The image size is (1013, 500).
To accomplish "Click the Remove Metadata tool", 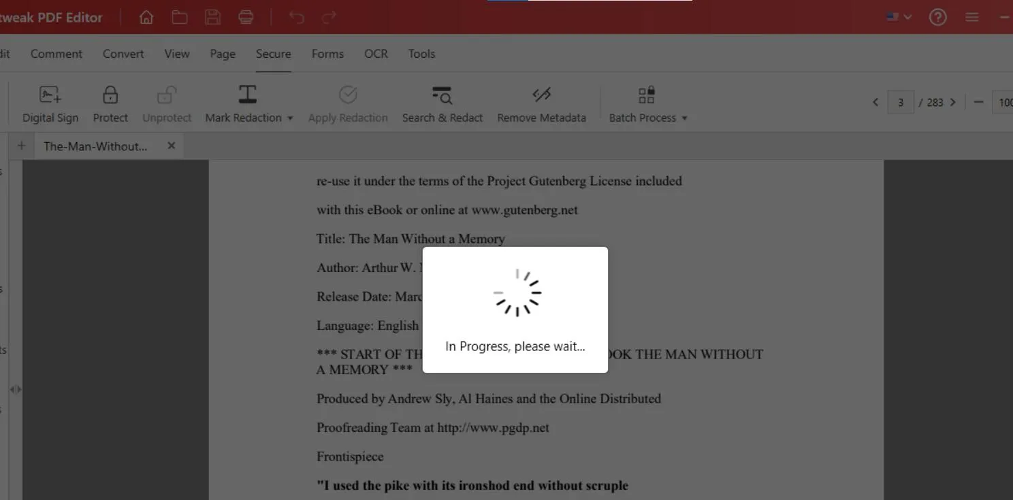I will pos(541,104).
